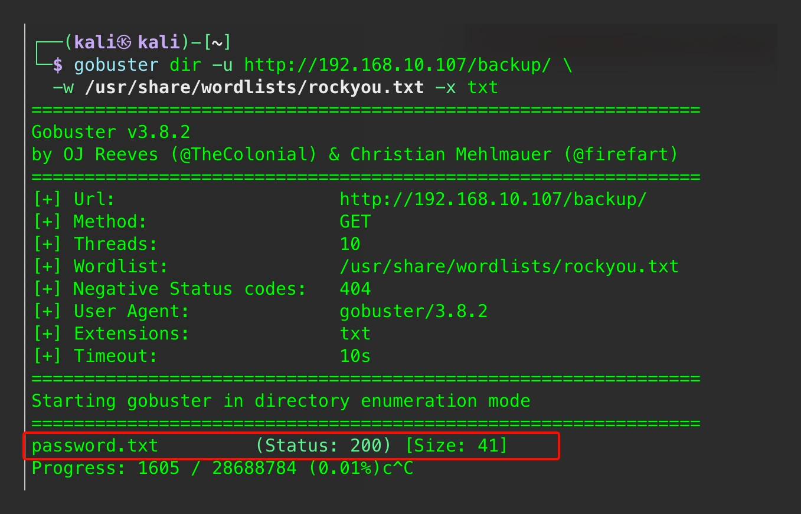The height and width of the screenshot is (514, 801).
Task: Select the Threads value "10"
Action: 350,244
